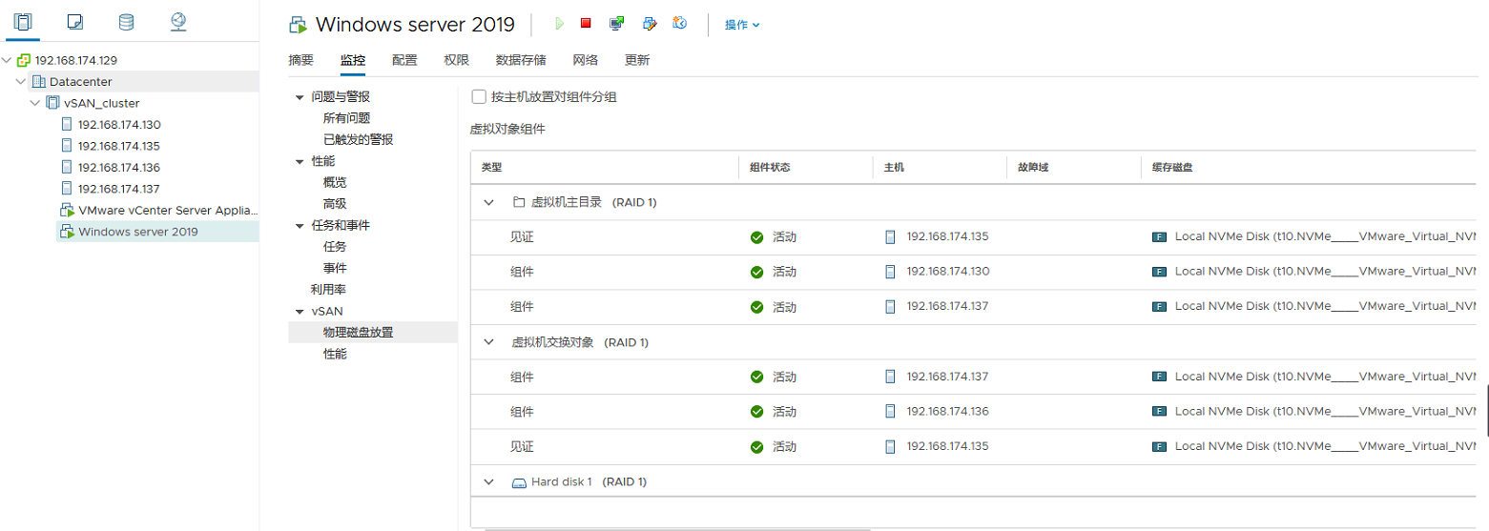Click the vSAN_cluster icon in tree
Screen dimensions: 1489x531
coord(53,103)
